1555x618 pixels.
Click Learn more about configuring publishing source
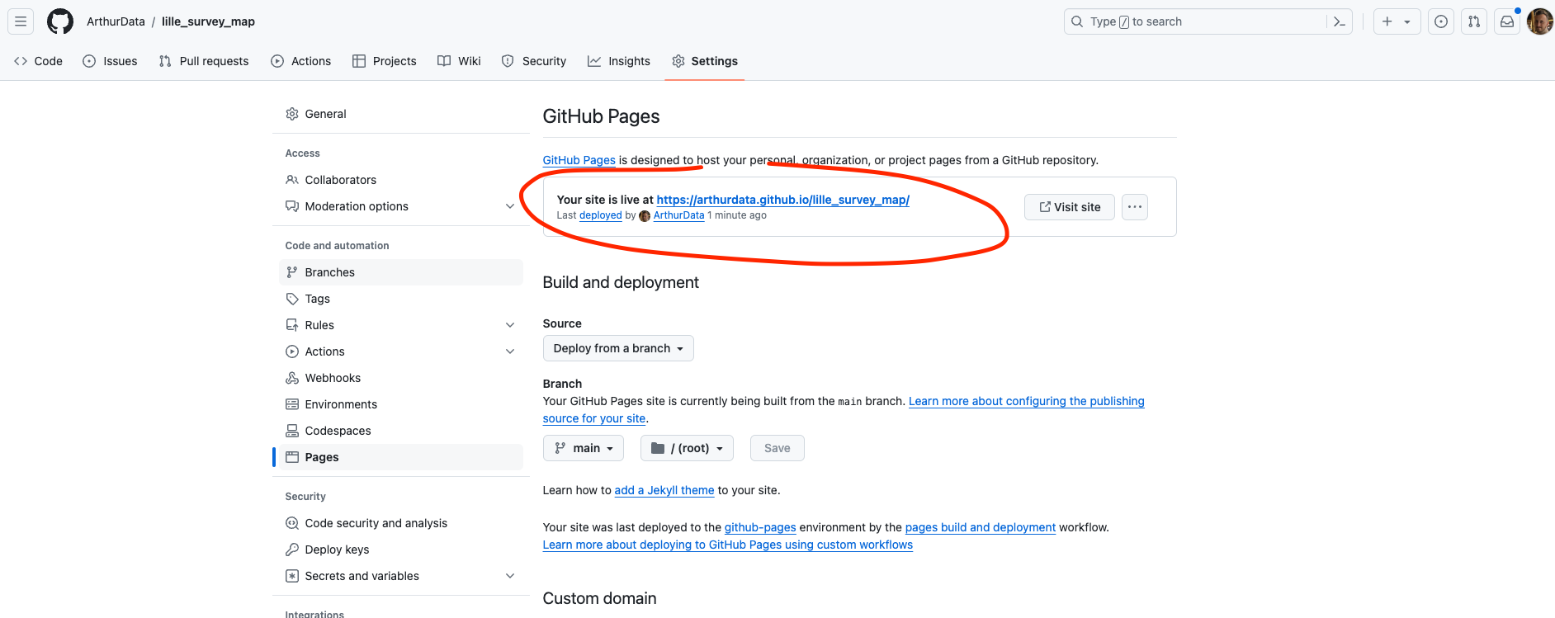click(x=1026, y=401)
